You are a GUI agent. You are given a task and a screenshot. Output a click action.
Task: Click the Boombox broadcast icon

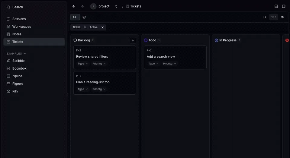(x=8, y=68)
